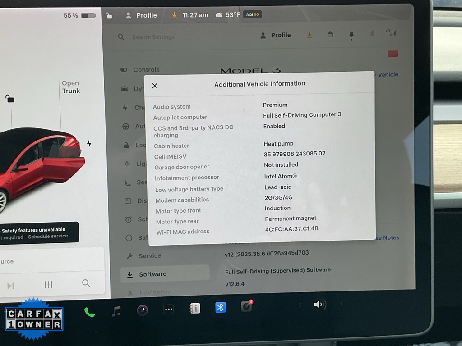462x346 pixels.
Task: Open the HomeLink garage icon in settings header
Action: 330,35
